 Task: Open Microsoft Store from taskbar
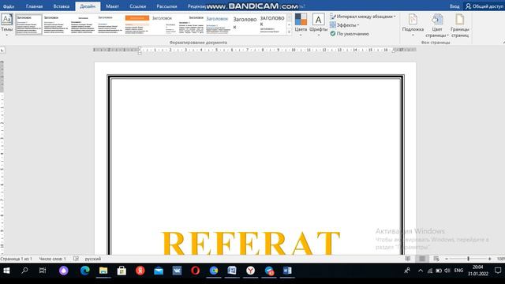[122, 271]
